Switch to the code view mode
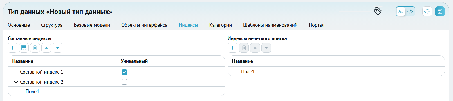 pos(410,12)
